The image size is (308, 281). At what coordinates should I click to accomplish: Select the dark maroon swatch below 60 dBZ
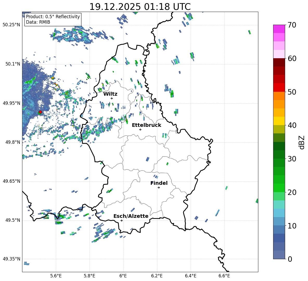(279, 62)
